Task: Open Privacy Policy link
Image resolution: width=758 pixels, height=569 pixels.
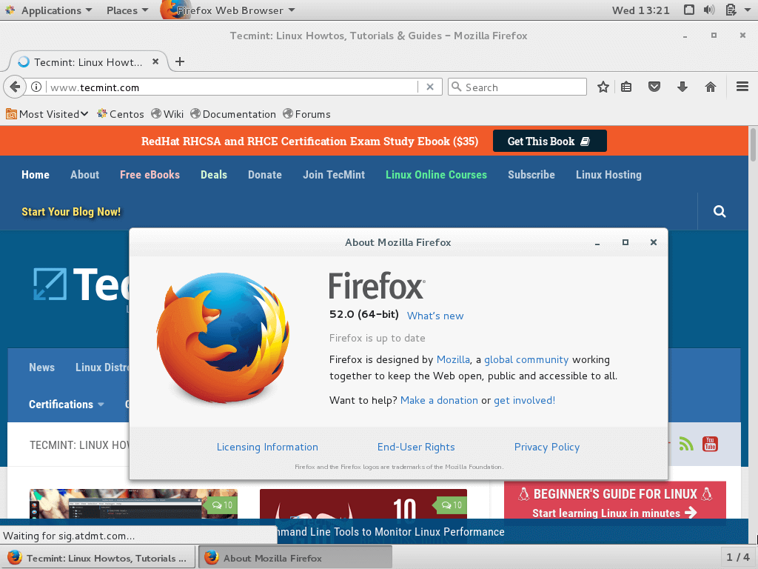Action: (x=547, y=447)
